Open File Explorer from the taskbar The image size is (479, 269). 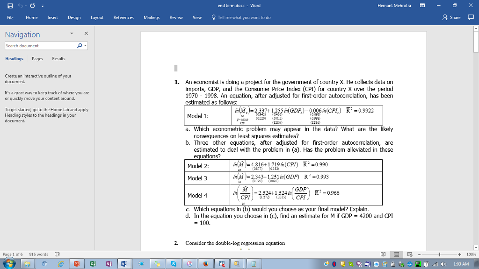27,264
